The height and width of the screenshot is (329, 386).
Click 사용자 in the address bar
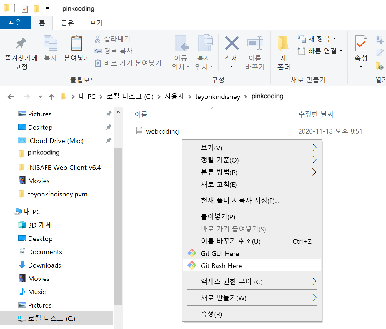click(174, 96)
